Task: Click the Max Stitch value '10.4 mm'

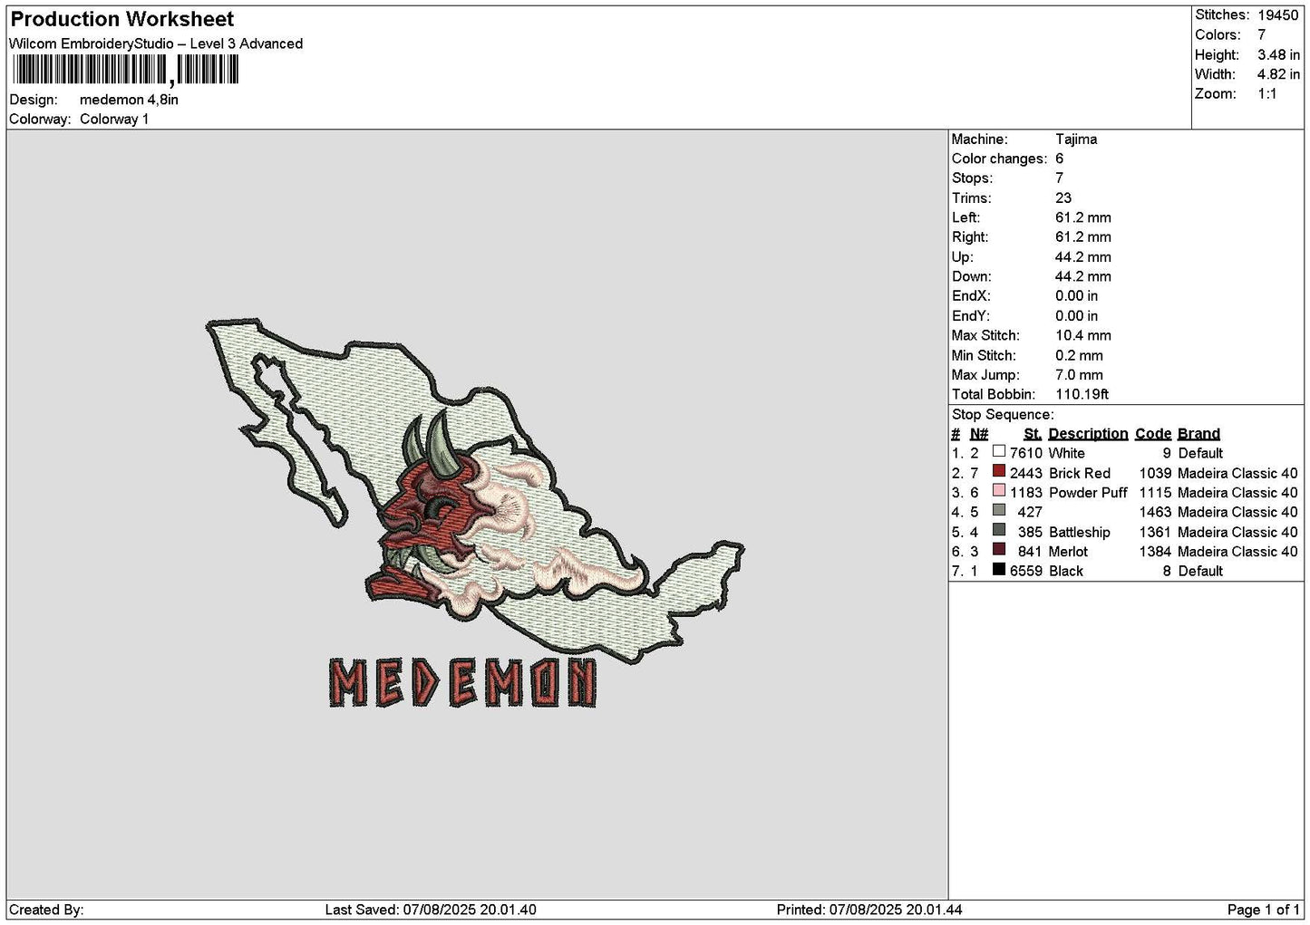Action: 1082,336
